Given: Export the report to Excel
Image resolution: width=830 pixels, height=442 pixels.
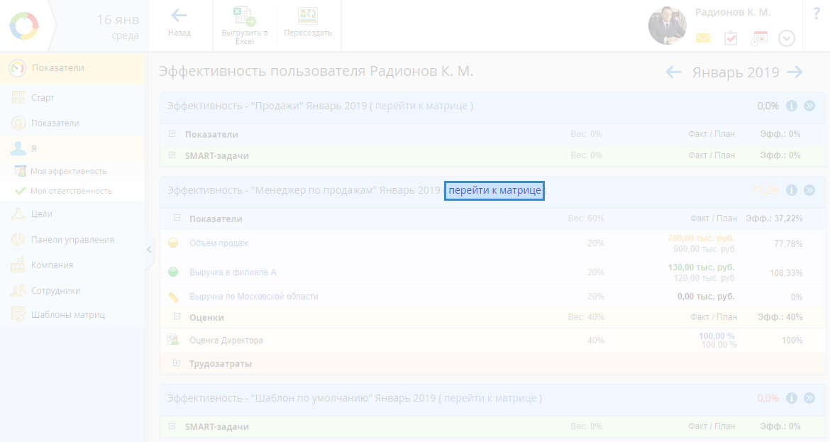Looking at the screenshot, I should (x=244, y=16).
